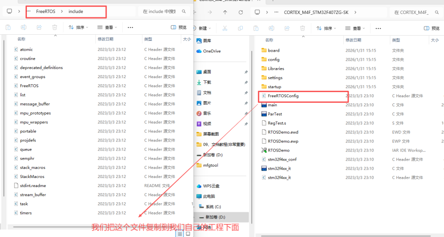444x237 pixels.
Task: Open the 排序 dropdown in the include window
Action: (78, 27)
